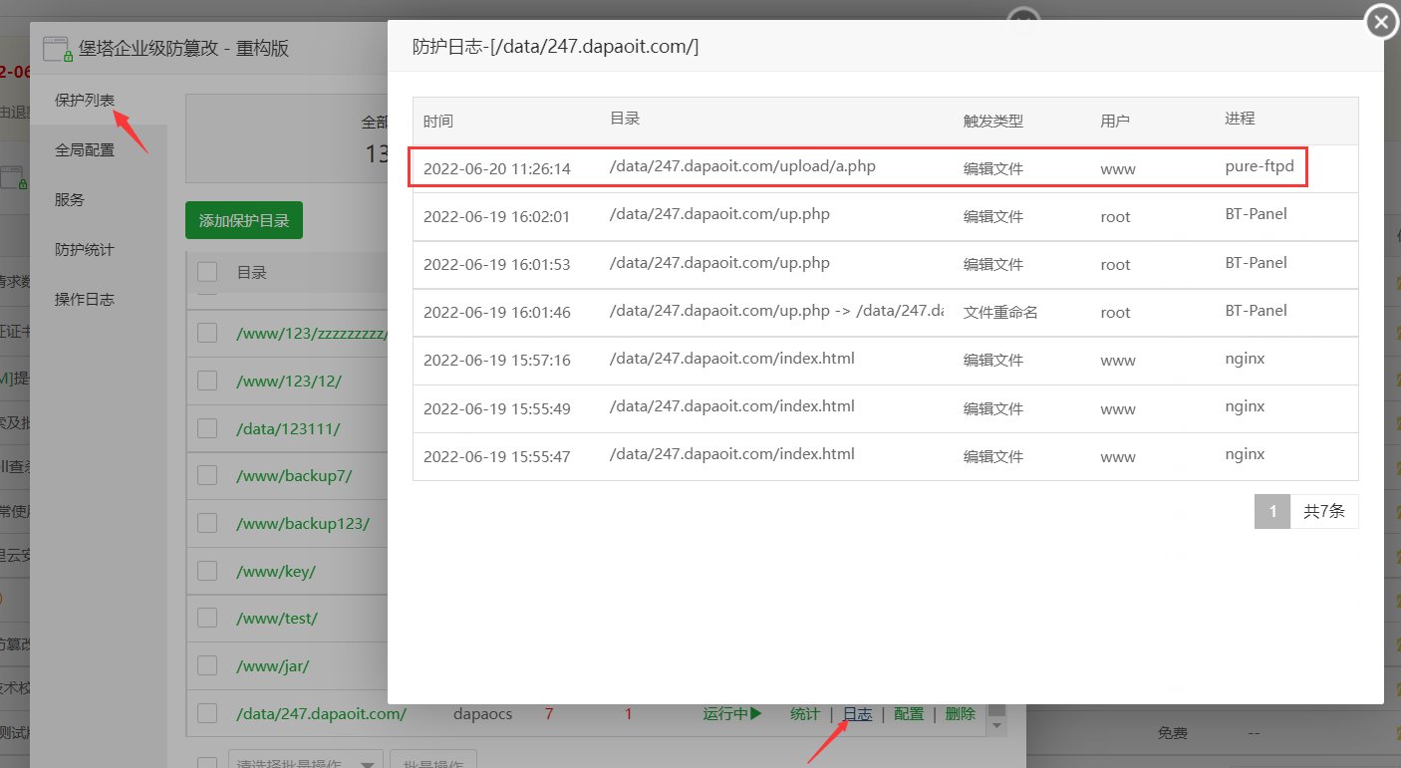Click the pure-ftpd process cell
Image resolution: width=1401 pixels, height=768 pixels.
tap(1260, 166)
